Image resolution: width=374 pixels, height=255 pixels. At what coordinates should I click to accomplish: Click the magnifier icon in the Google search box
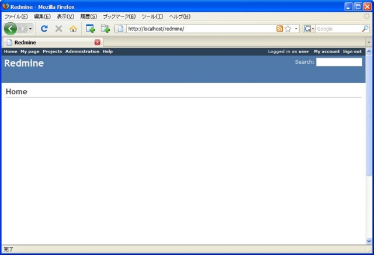tap(365, 29)
